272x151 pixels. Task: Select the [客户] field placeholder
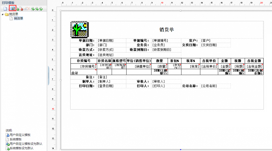(x=206, y=40)
